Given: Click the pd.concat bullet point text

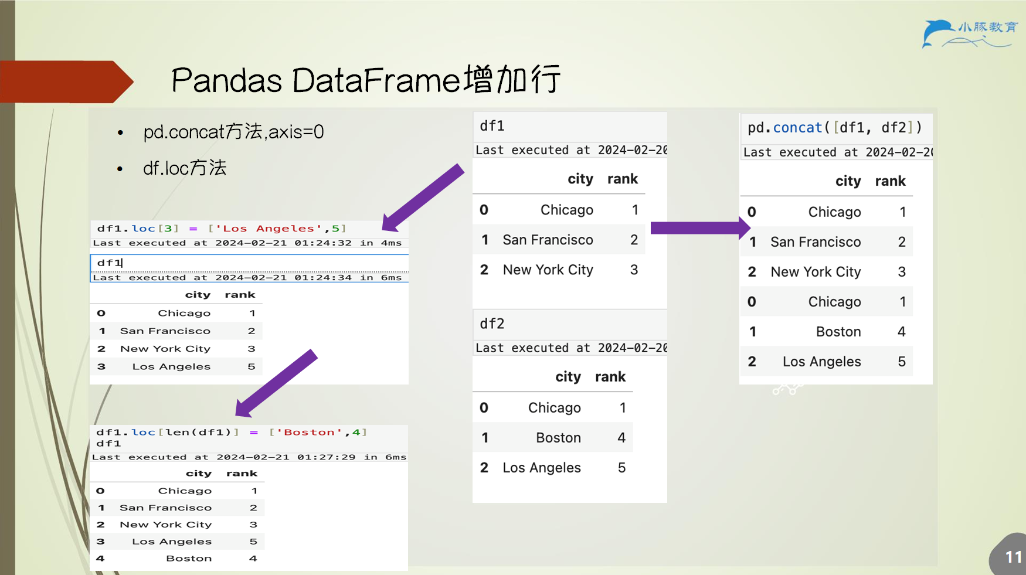Looking at the screenshot, I should (x=233, y=132).
